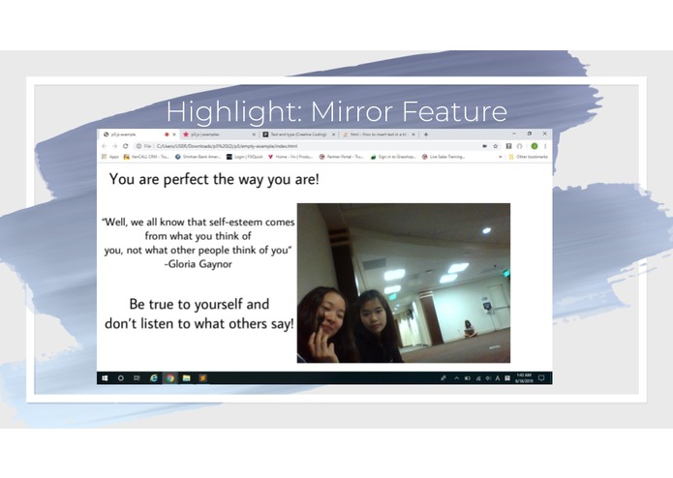Open Cortana search circle on taskbar
The width and height of the screenshot is (673, 478).
tap(121, 378)
